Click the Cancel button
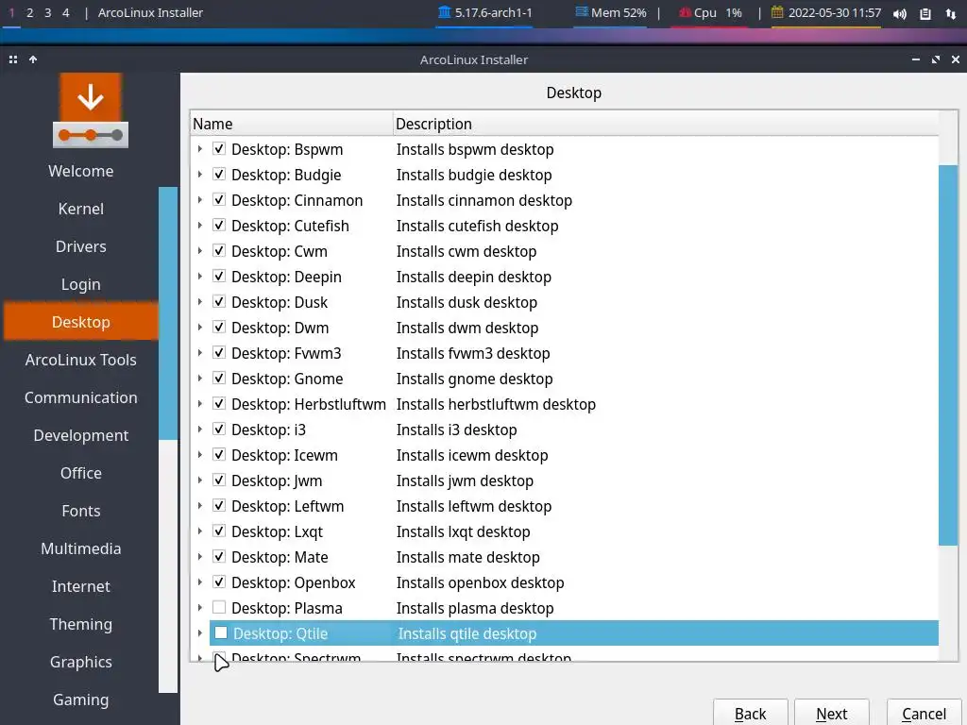Screen dimensions: 967x725 click(x=924, y=714)
